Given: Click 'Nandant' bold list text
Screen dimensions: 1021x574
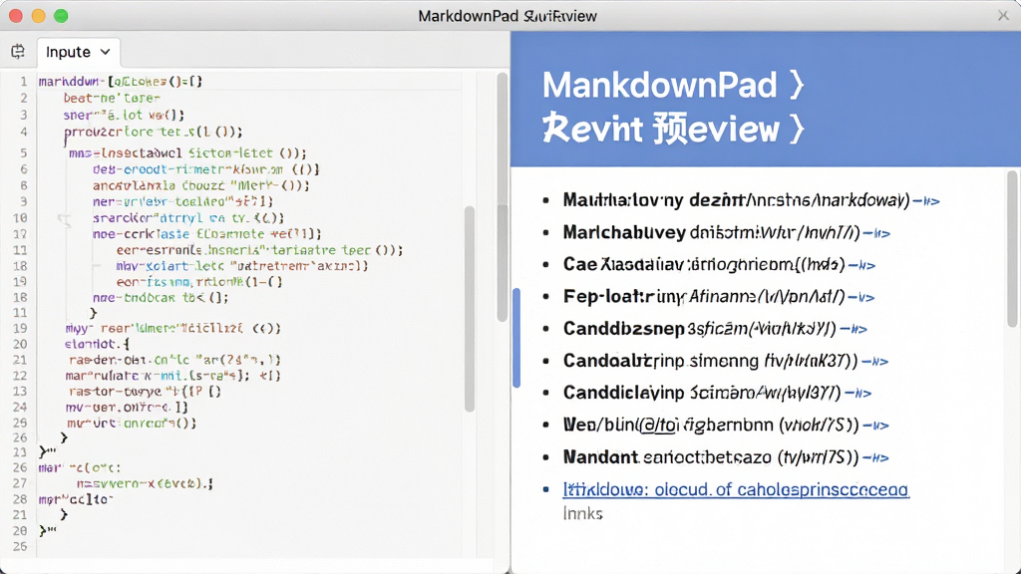Looking at the screenshot, I should 600,457.
